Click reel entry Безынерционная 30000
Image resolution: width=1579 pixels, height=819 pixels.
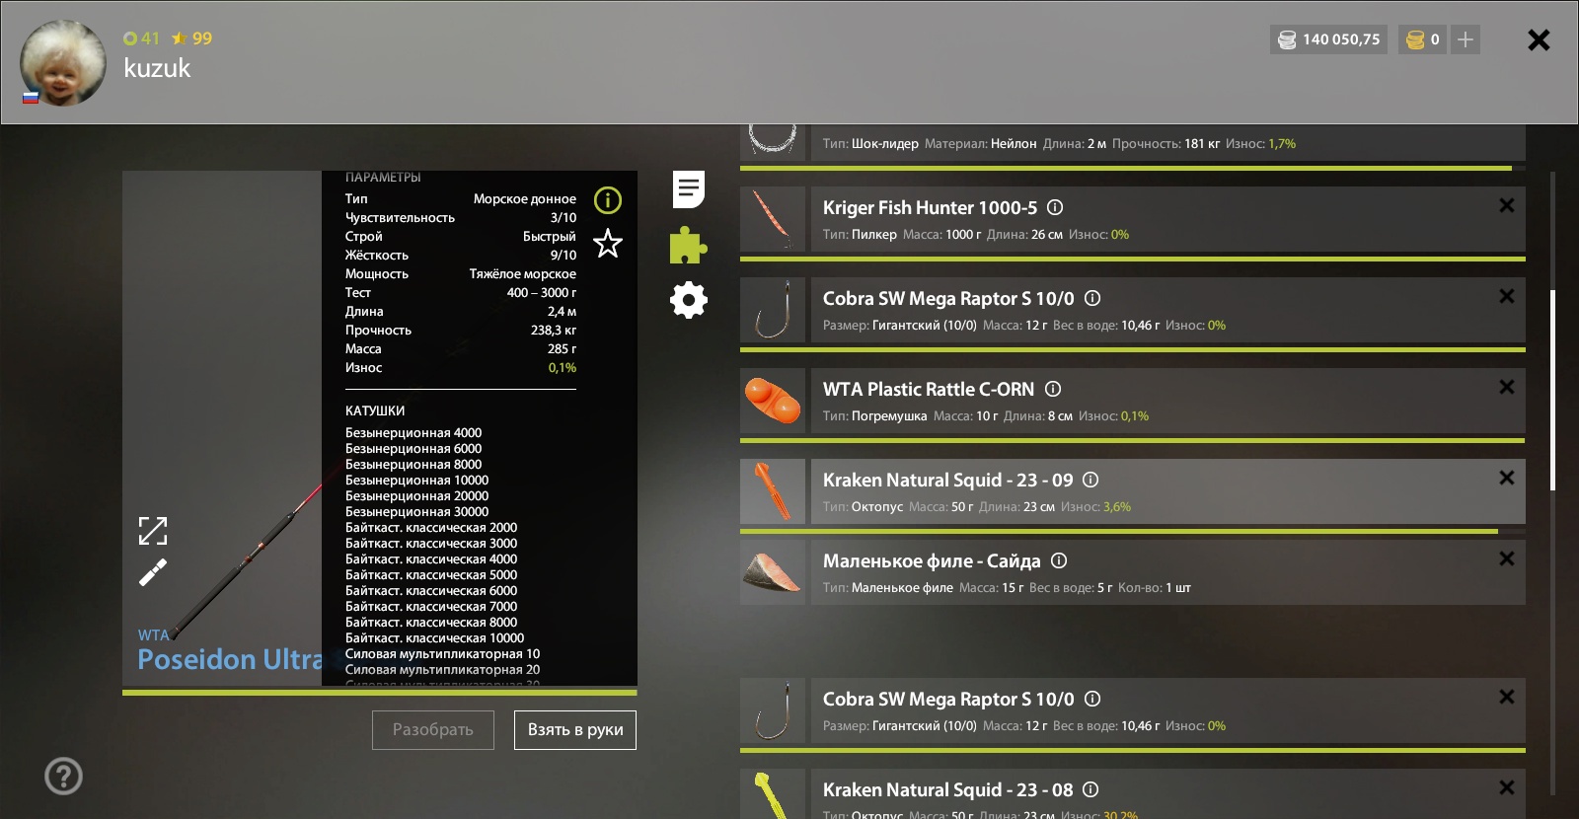(x=416, y=511)
